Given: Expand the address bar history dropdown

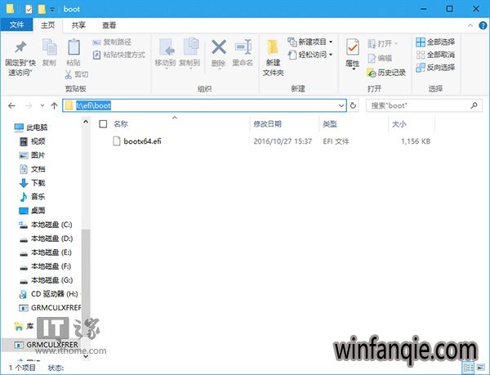Looking at the screenshot, I should click(x=341, y=105).
